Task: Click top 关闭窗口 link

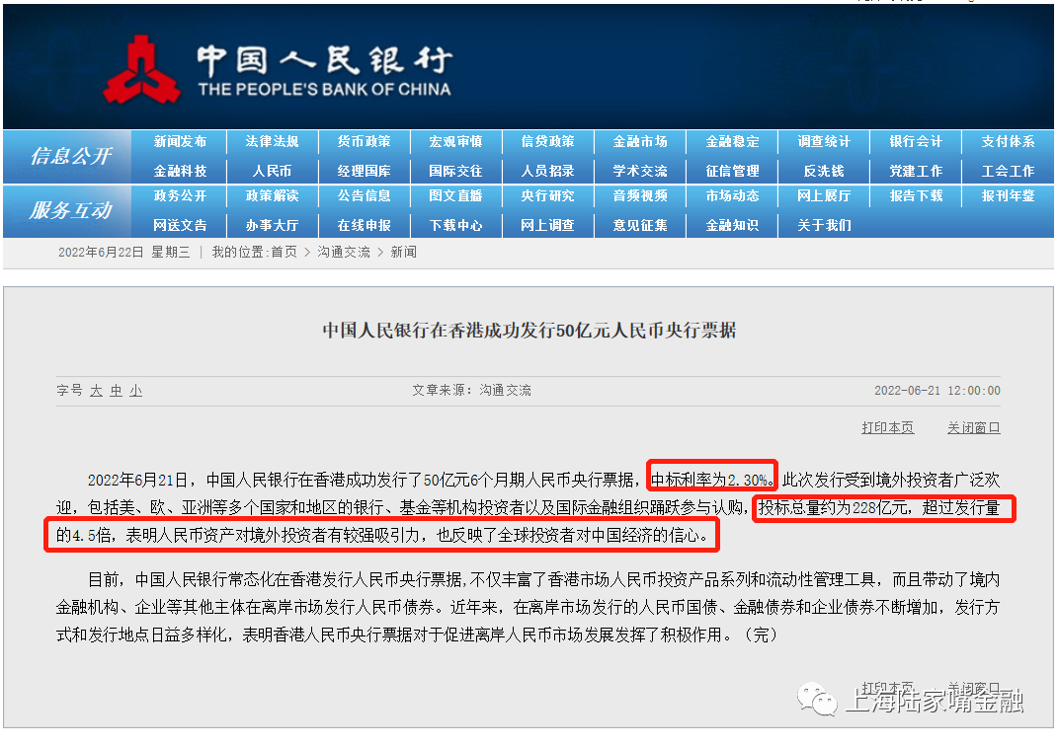Action: coord(974,427)
